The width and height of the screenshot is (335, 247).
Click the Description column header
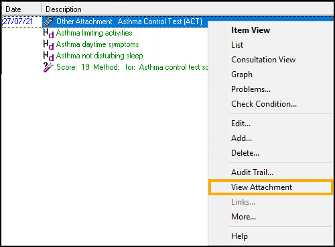[188, 9]
